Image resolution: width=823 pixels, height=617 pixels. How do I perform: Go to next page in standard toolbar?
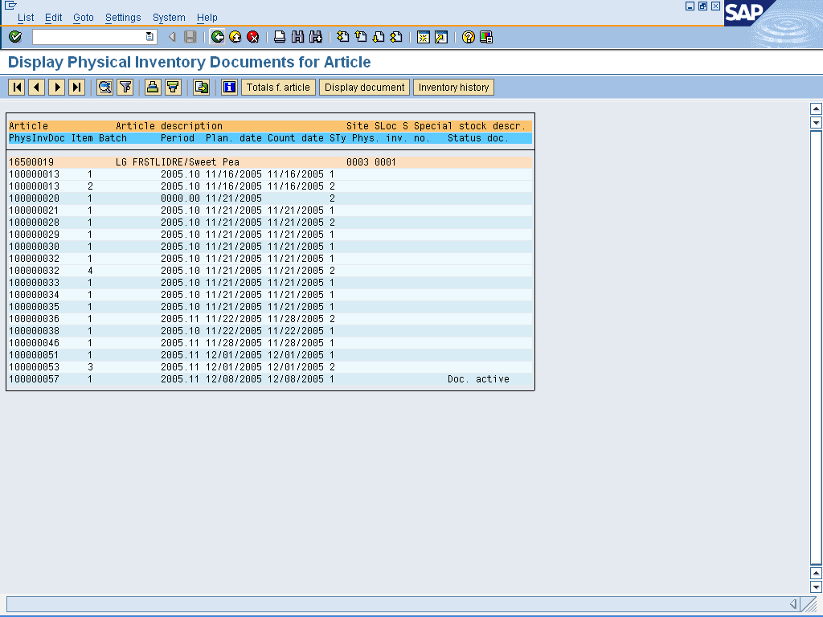point(379,37)
